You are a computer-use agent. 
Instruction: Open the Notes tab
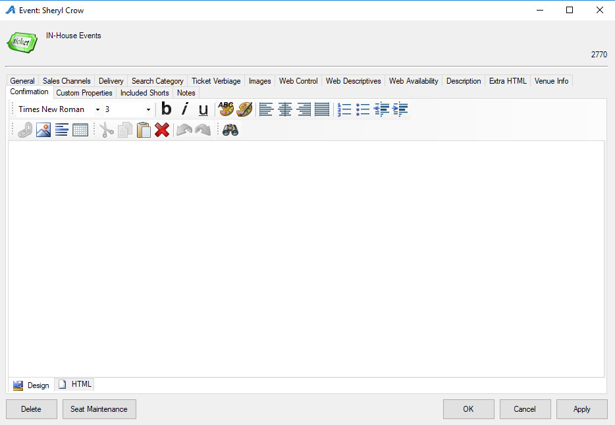point(186,93)
